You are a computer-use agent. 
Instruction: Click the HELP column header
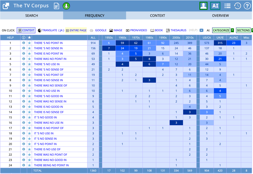[10, 38]
